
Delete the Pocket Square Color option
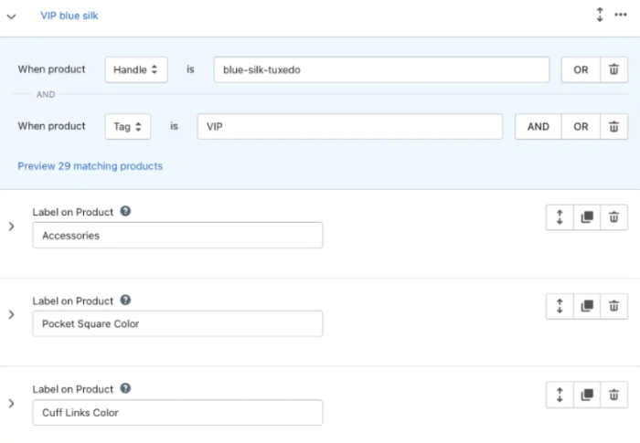(x=614, y=306)
